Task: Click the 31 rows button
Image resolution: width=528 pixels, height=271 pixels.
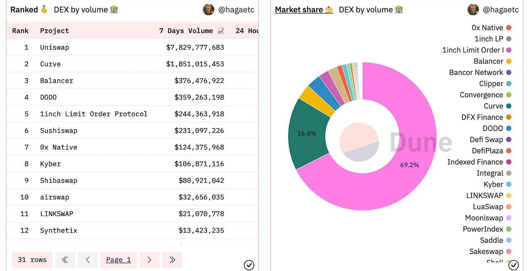Action: coord(32,260)
